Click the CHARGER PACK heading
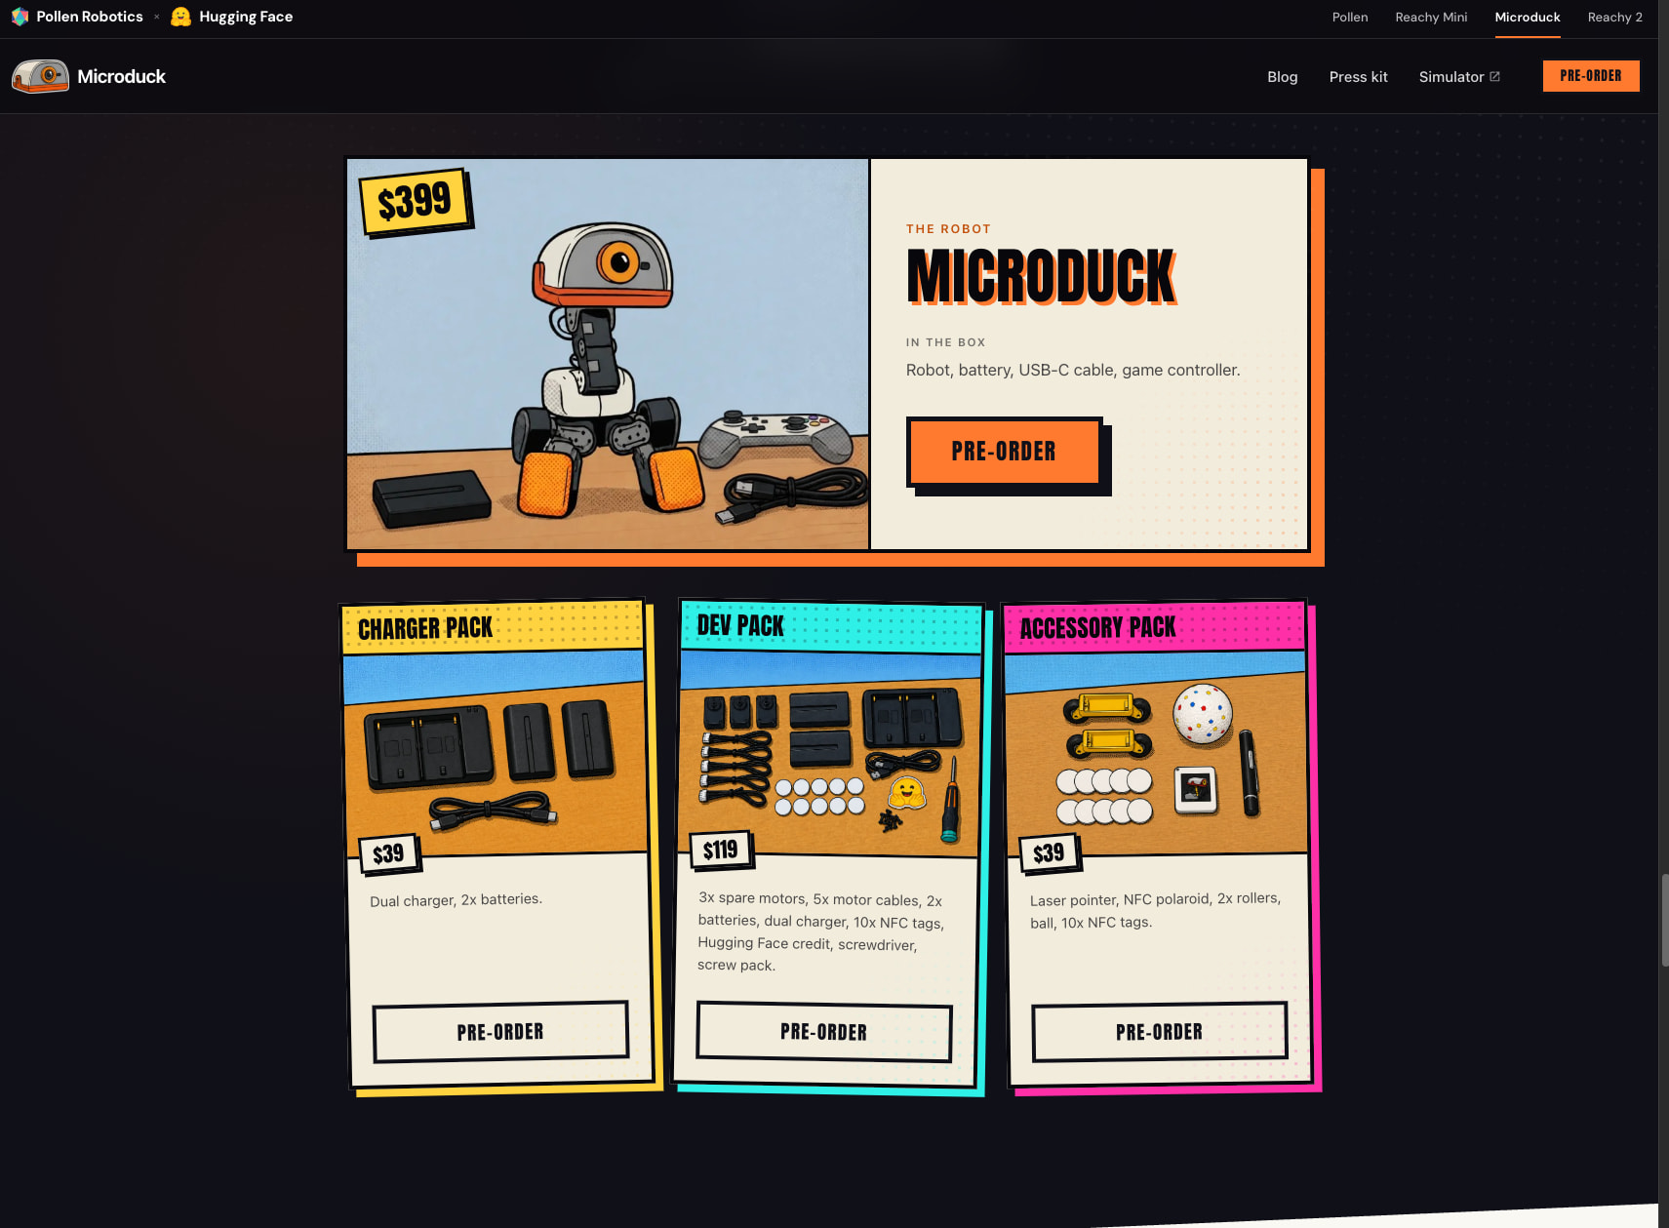The height and width of the screenshot is (1228, 1669). click(x=425, y=628)
